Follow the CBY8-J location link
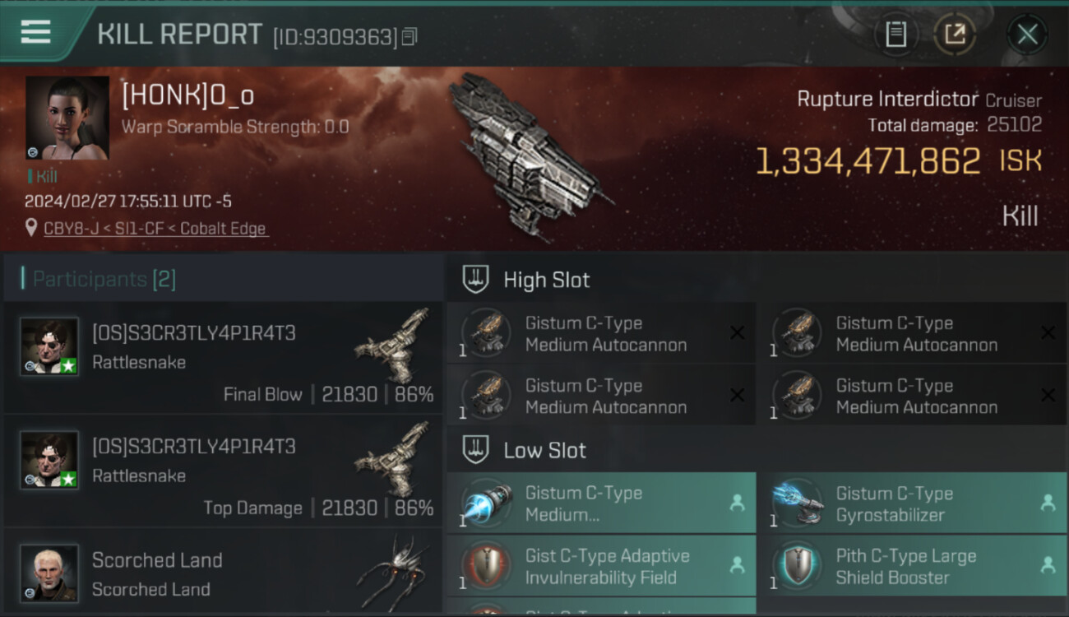Screen dimensions: 1069x617 pyautogui.click(x=155, y=229)
